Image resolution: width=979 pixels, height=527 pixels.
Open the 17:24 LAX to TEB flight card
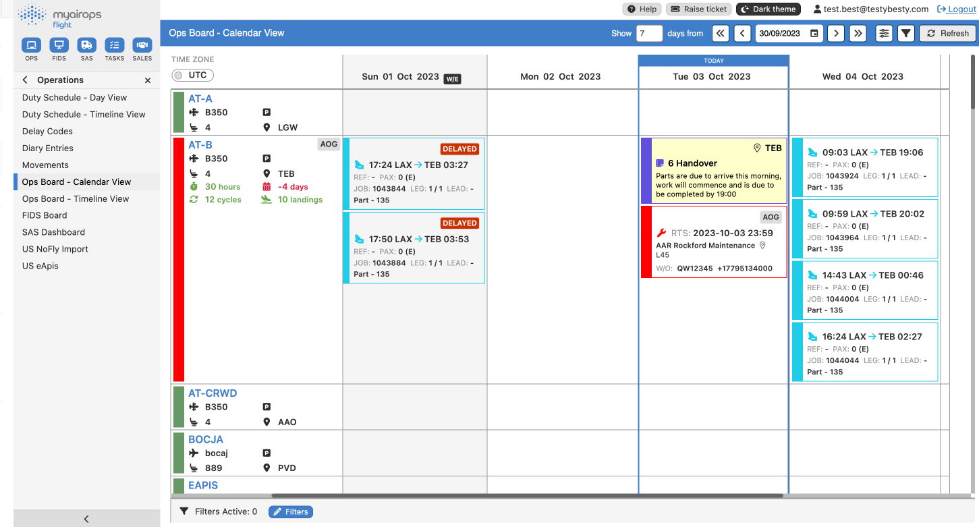tap(414, 174)
